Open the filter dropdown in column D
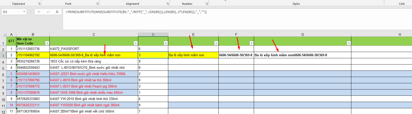412x114 pixels. pos(166,43)
